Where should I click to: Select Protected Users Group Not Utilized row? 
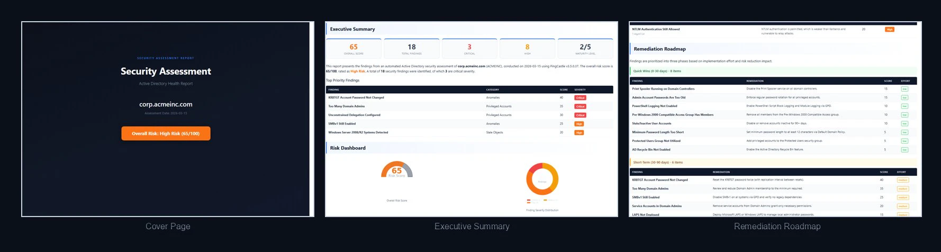point(773,141)
